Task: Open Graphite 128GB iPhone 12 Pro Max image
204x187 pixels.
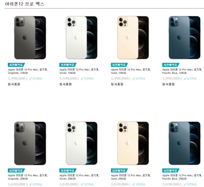Action: [x=30, y=38]
